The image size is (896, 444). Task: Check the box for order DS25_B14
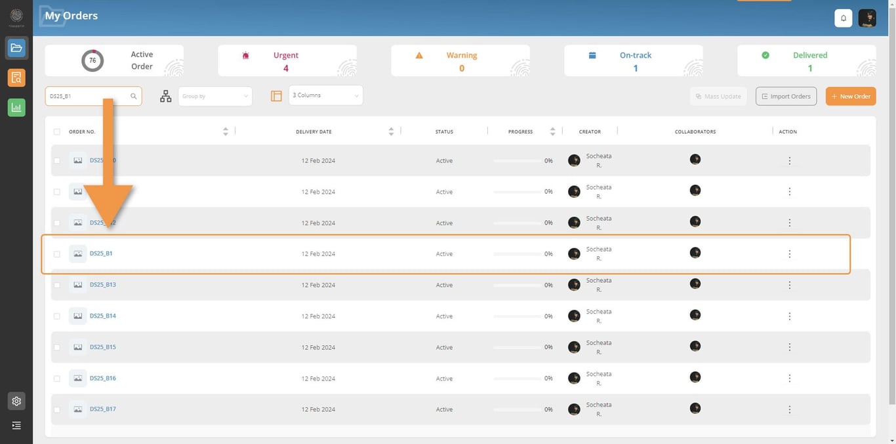pyautogui.click(x=57, y=316)
